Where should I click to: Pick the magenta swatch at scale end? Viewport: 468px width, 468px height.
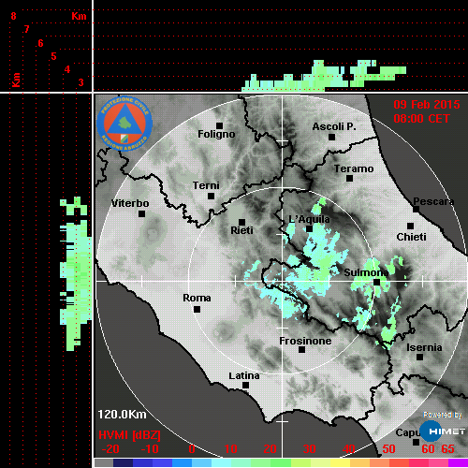pos(458,462)
